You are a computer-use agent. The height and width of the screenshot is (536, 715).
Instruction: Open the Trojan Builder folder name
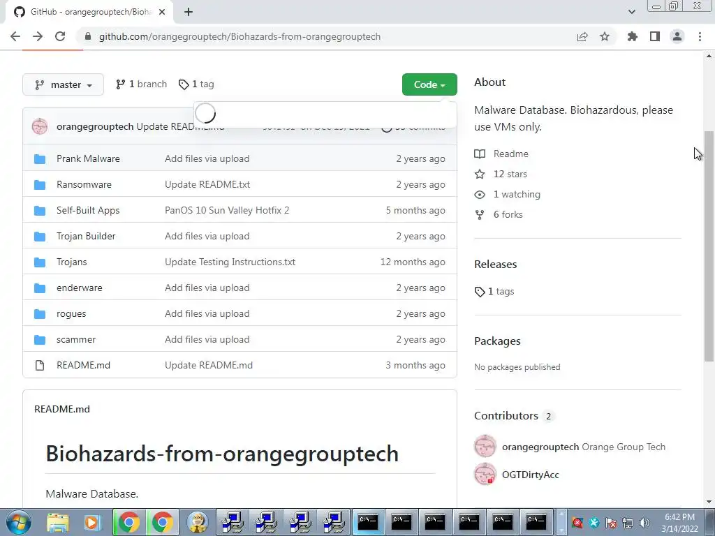pos(86,236)
